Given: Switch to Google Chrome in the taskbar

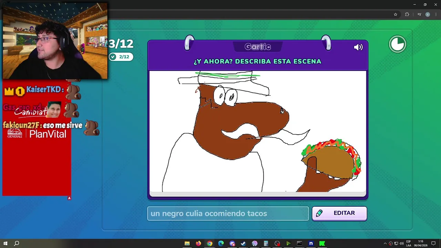Looking at the screenshot, I should coord(209,244).
